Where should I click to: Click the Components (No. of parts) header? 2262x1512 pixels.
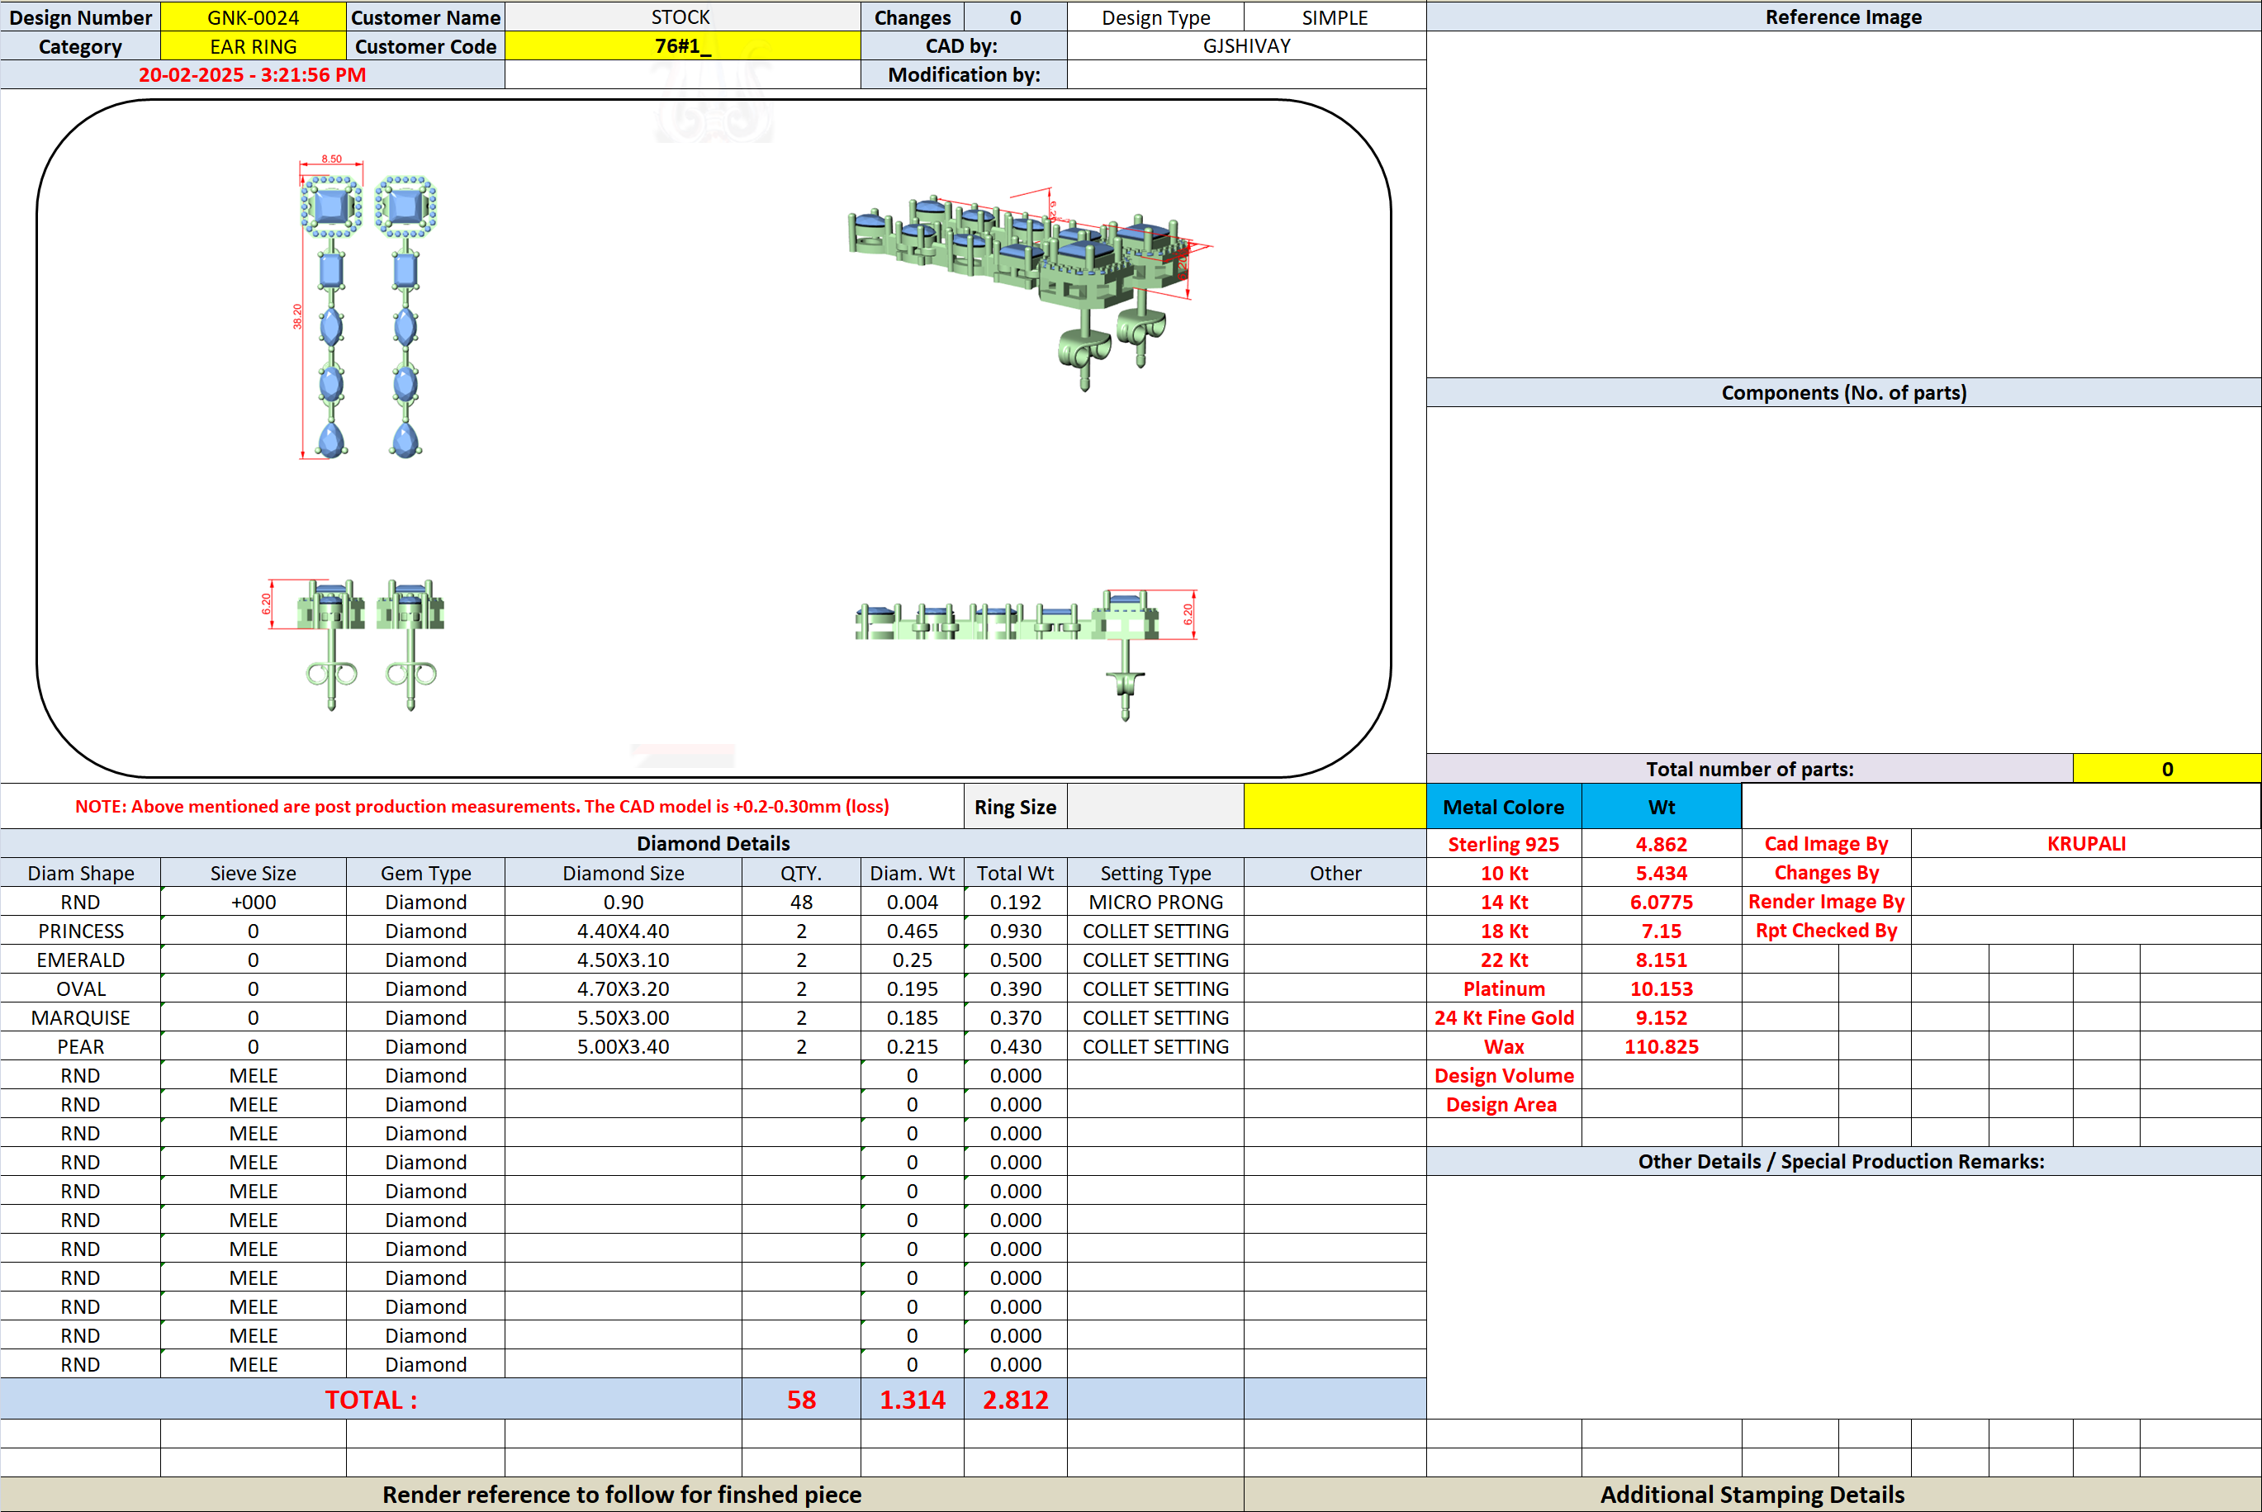click(1842, 392)
